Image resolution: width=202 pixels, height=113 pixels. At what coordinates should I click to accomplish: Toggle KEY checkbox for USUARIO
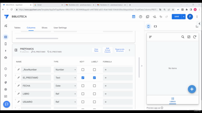(x=83, y=102)
